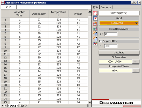Click Degradation value 99 in row 22
Screen dimensions: 142x108
[x=39, y=92]
